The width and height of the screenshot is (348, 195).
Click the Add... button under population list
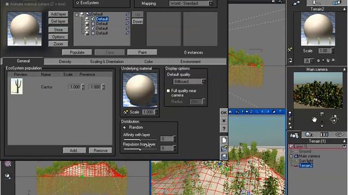(74, 151)
